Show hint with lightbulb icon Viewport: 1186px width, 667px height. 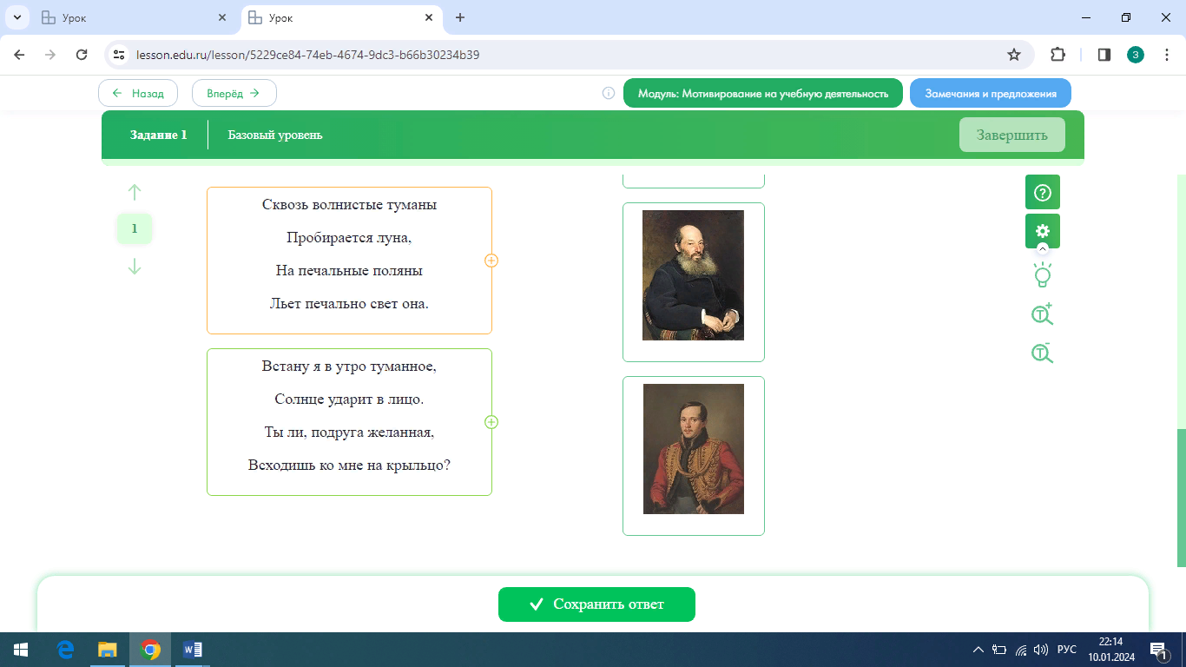(x=1043, y=275)
